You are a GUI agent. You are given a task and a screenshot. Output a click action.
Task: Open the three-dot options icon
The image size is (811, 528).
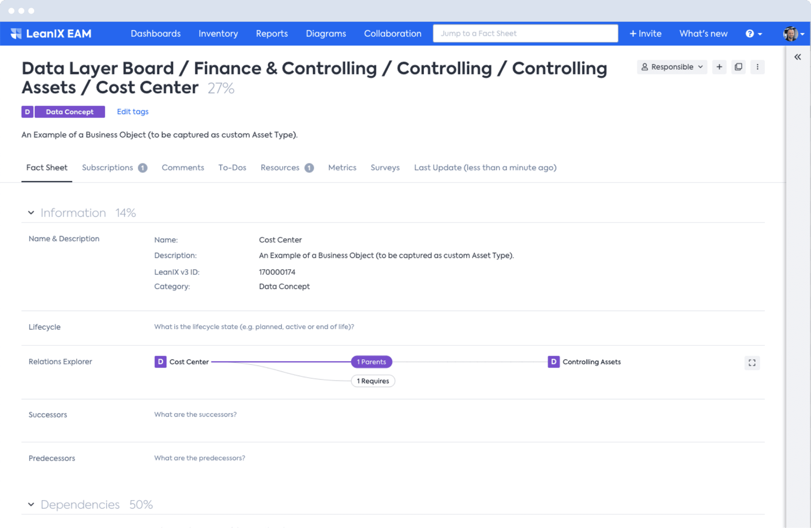(x=758, y=67)
